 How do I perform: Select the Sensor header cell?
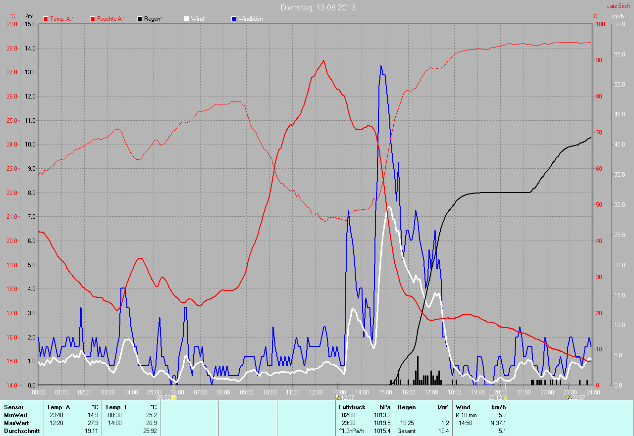[13, 407]
